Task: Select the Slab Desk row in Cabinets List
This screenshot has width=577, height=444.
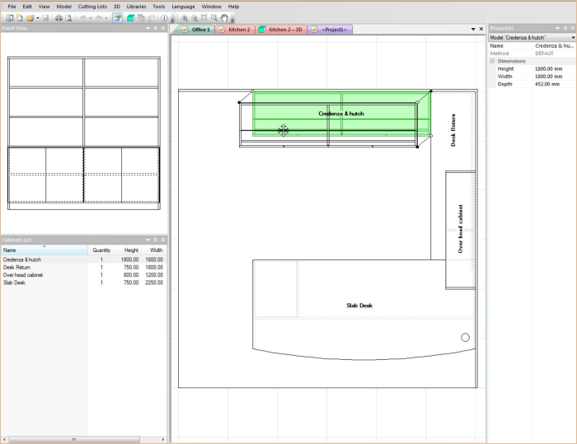Action: 15,283
